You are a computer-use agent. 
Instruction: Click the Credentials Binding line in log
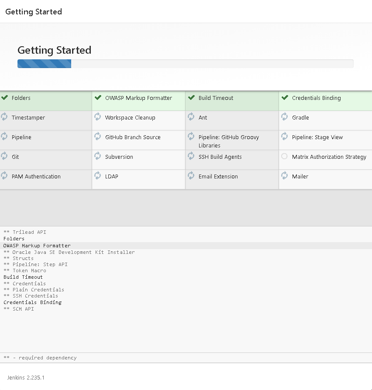tap(33, 302)
